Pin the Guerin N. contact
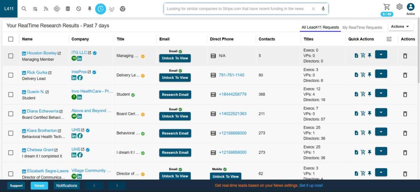This screenshot has width=420, height=192. 370,94
